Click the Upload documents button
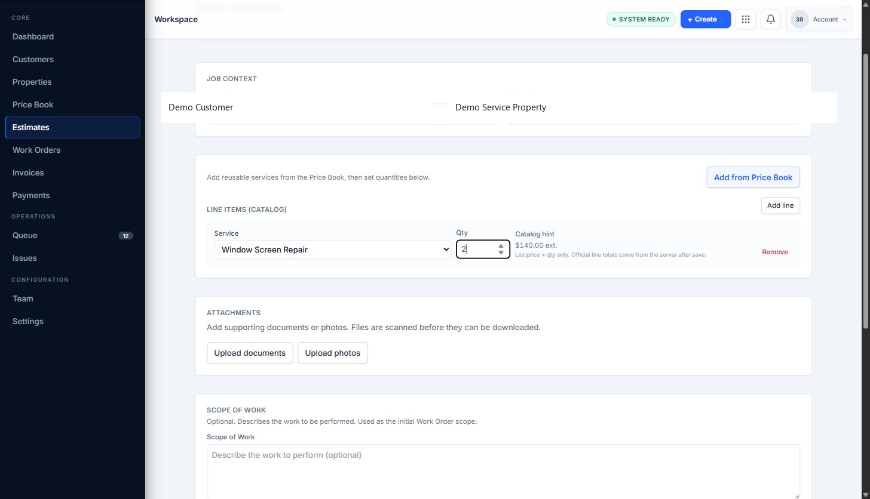Screen dimensions: 870x499 [x=250, y=353]
